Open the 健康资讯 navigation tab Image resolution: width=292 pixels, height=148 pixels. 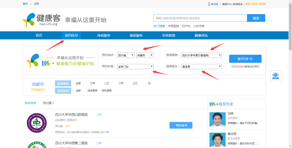pos(201,35)
